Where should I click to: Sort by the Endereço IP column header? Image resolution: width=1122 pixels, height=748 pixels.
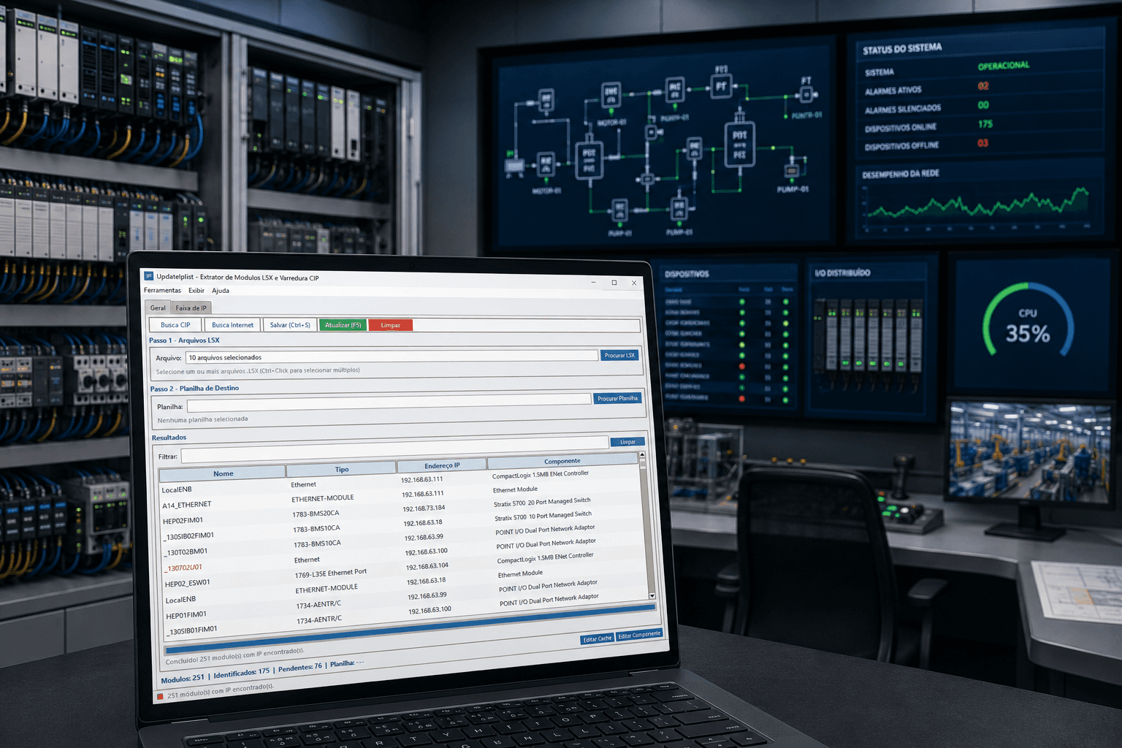coord(442,465)
